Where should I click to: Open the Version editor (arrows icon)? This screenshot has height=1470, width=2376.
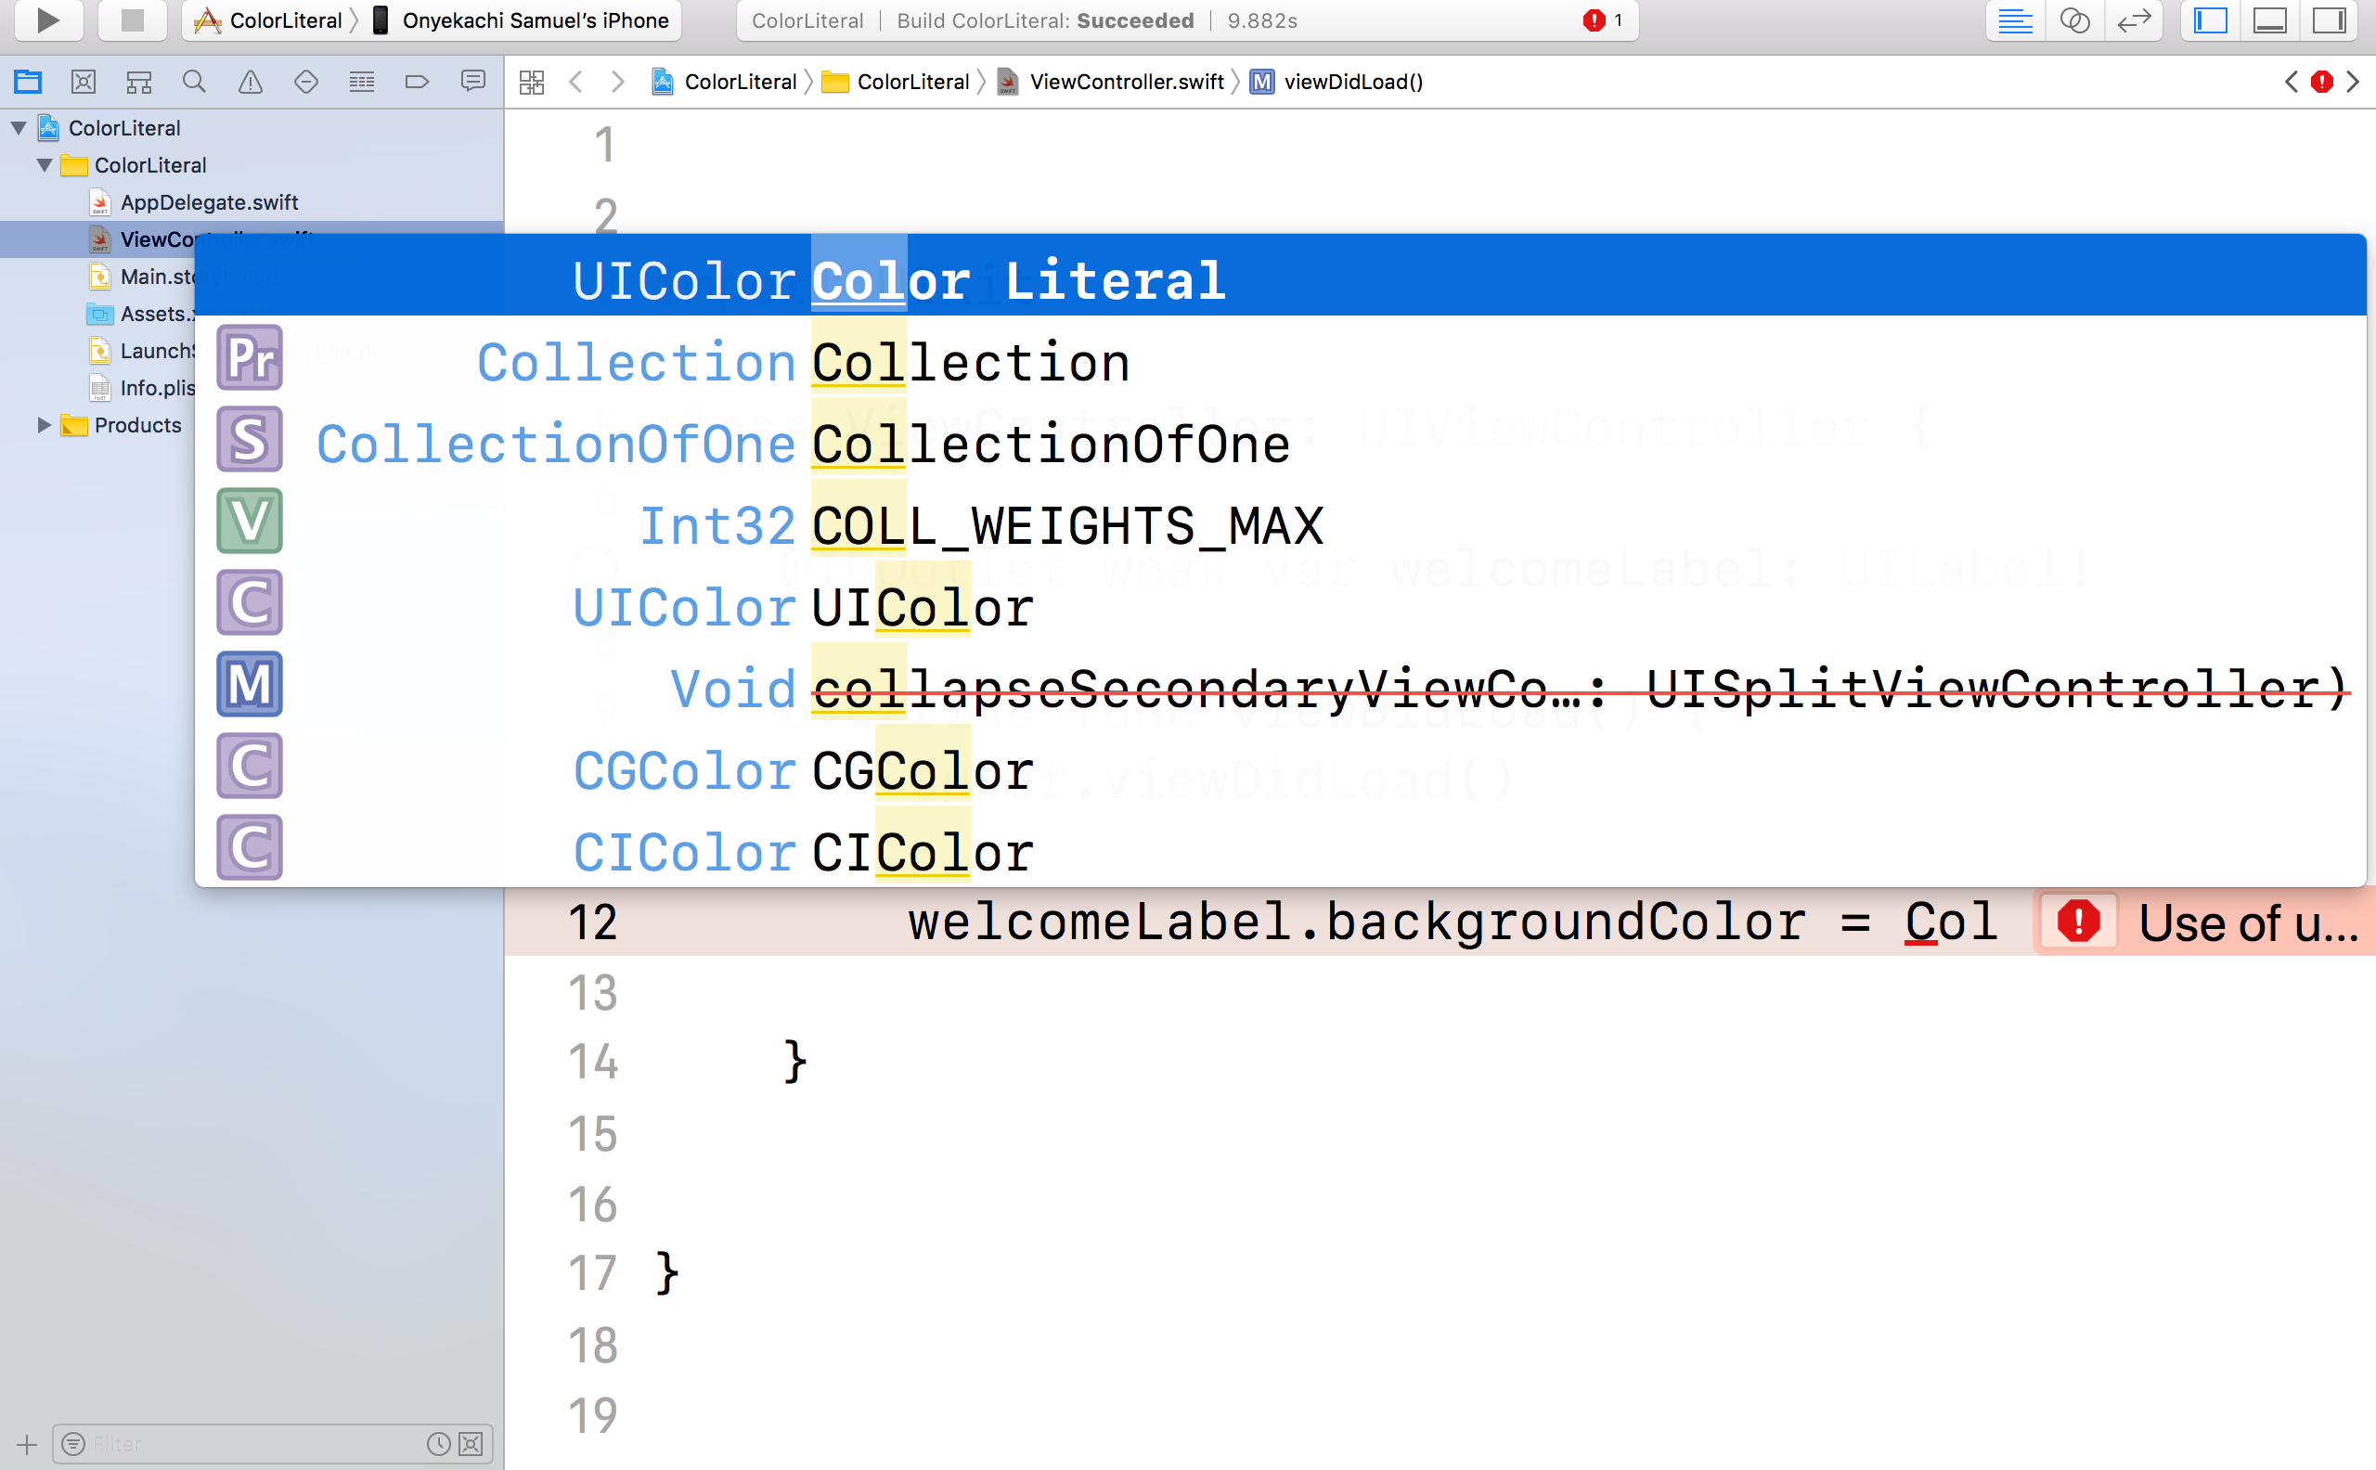point(2134,19)
